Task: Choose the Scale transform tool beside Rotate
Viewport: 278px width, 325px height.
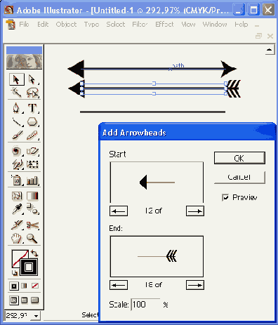Action: (32, 151)
